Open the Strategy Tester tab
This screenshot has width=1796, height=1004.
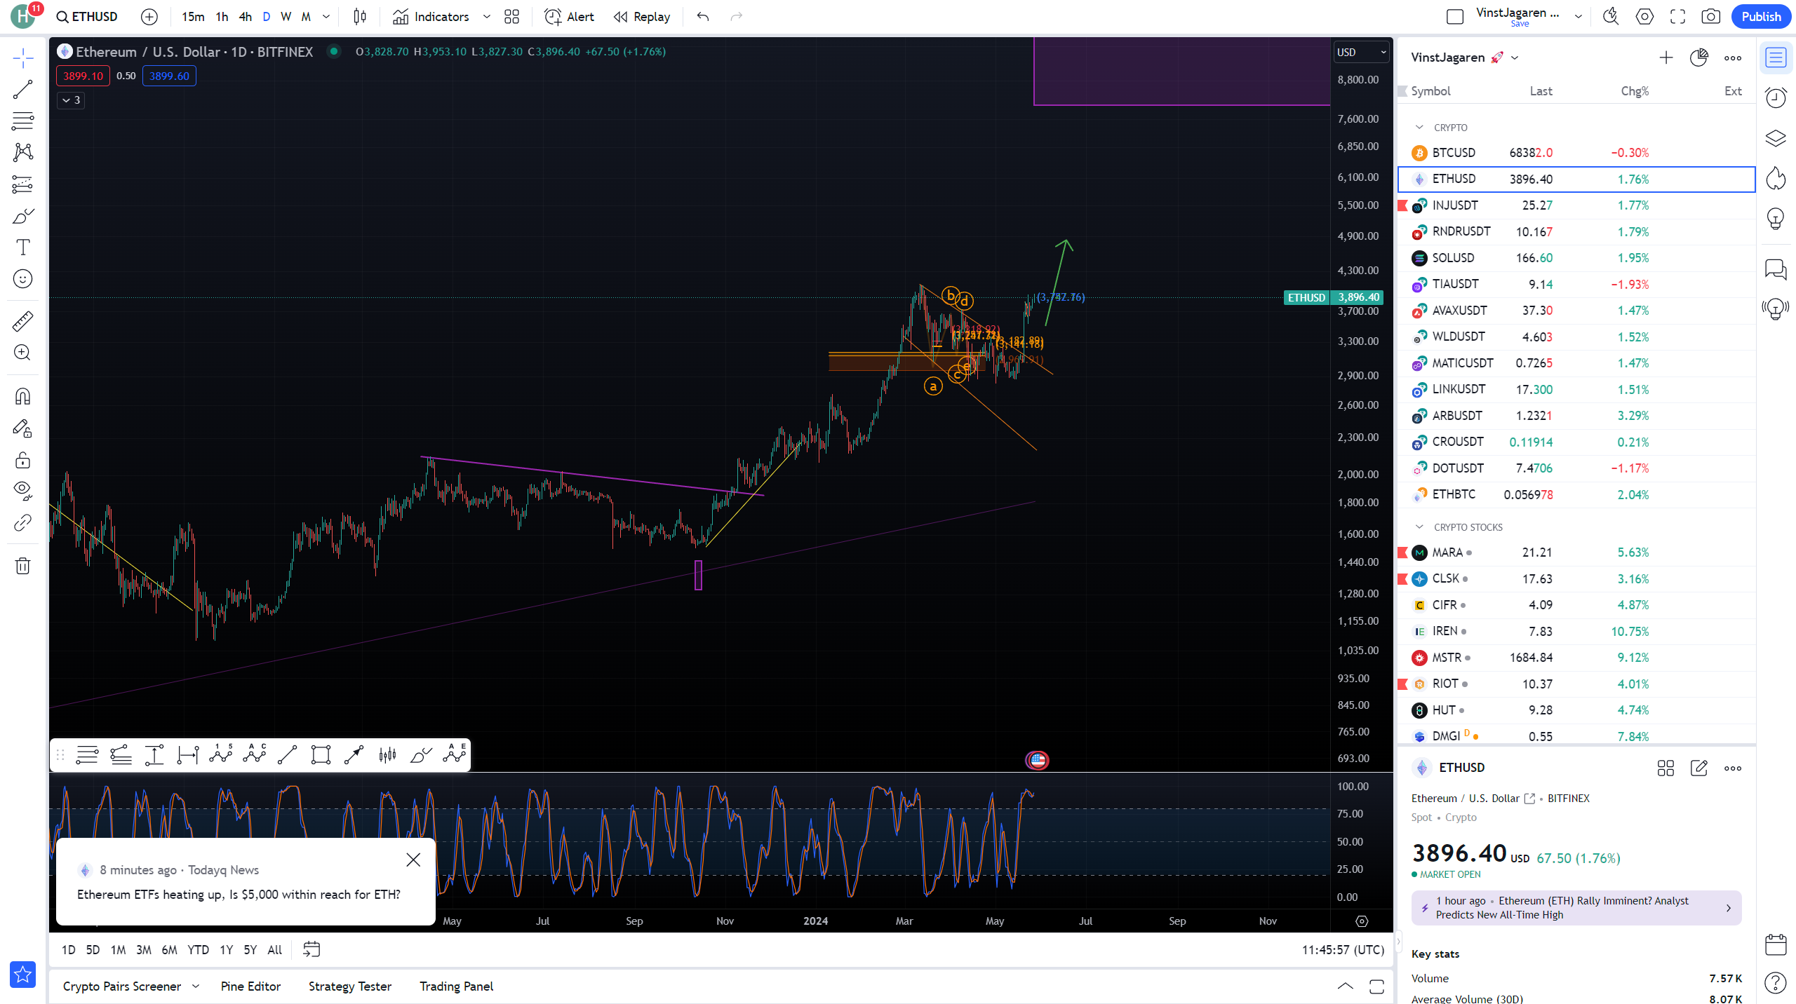click(x=349, y=986)
